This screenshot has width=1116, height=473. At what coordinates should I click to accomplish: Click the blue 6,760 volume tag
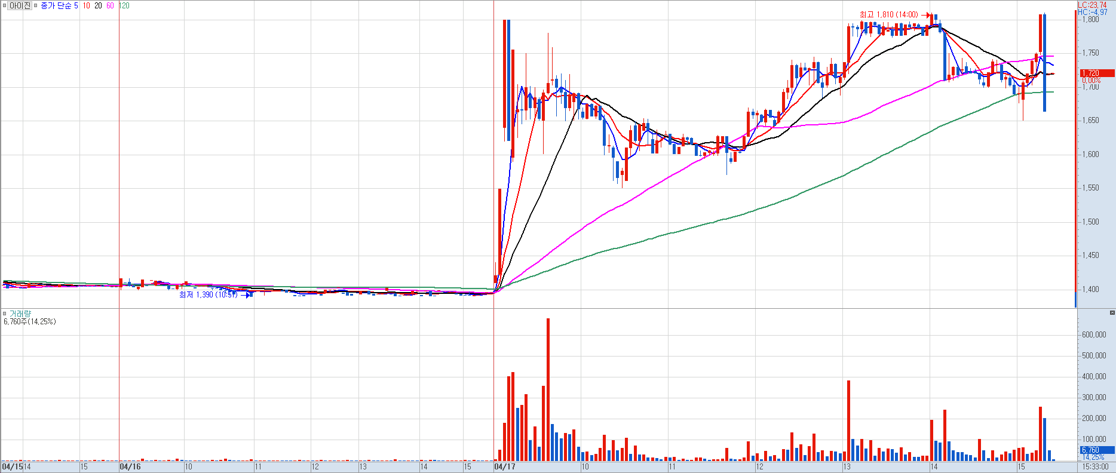coord(1097,450)
